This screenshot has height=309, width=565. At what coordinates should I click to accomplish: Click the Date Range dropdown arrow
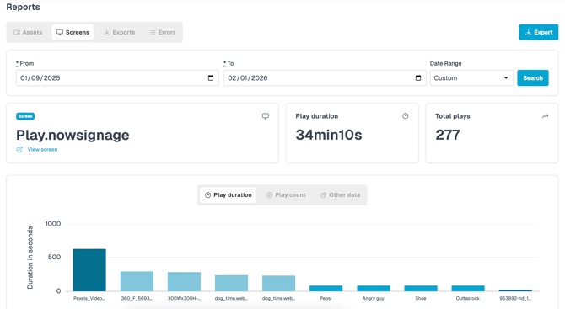pyautogui.click(x=506, y=78)
